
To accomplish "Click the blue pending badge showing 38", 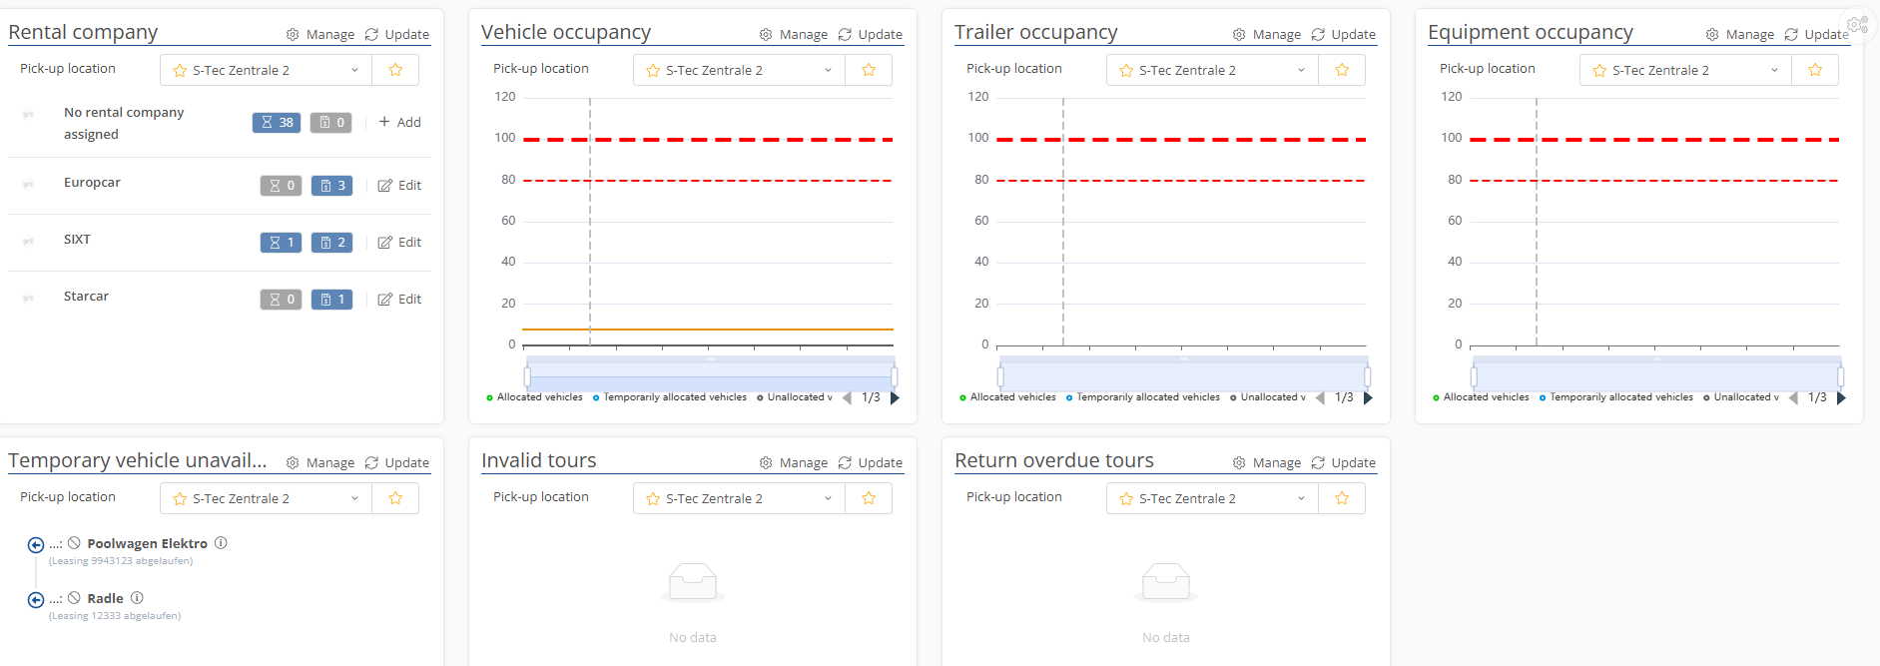I will tap(277, 123).
